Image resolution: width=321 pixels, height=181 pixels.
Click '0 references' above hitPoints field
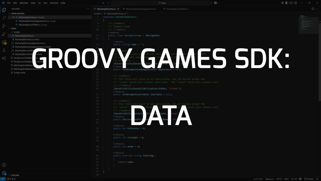click(x=119, y=126)
